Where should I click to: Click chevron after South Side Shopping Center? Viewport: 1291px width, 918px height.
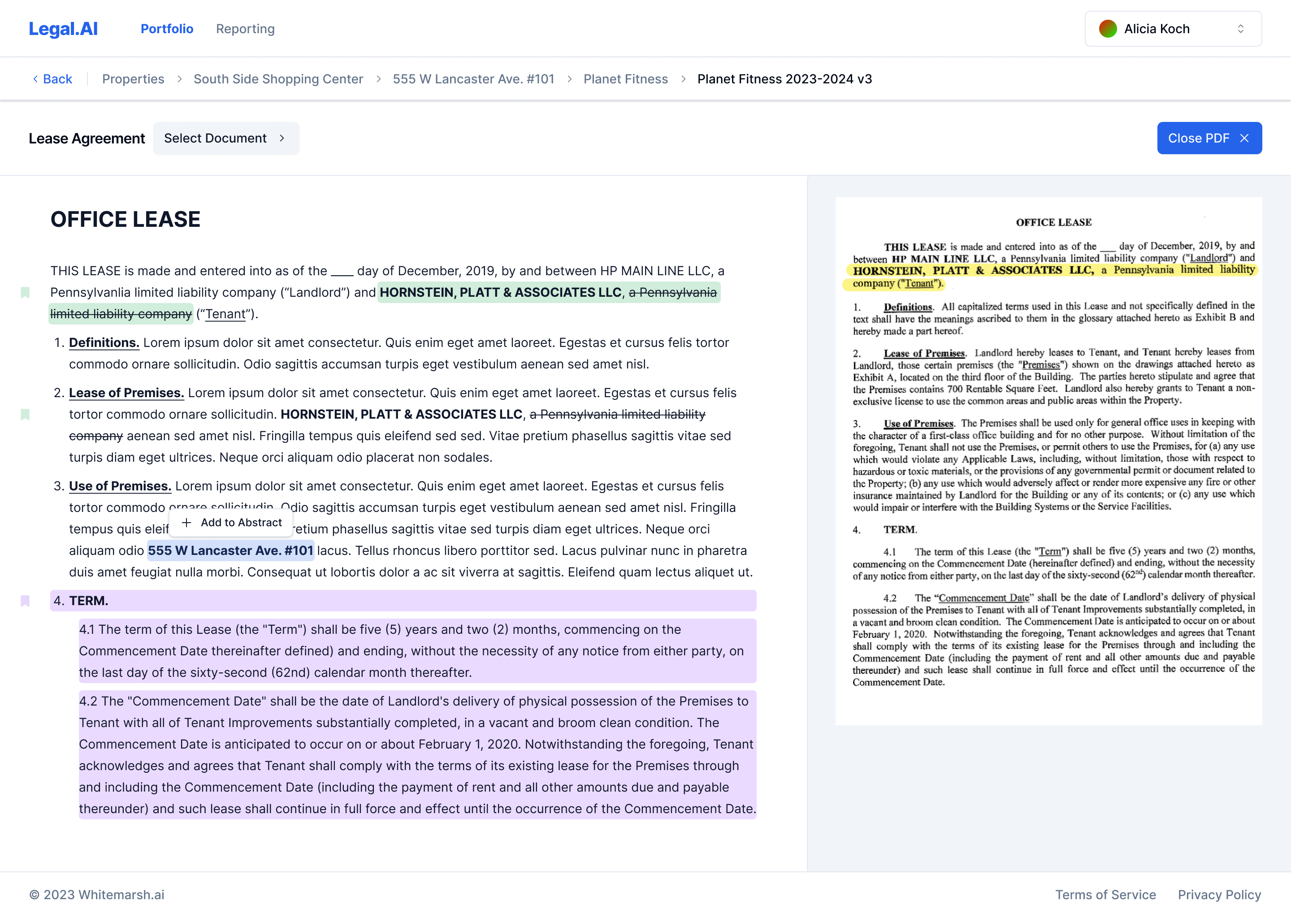click(378, 79)
